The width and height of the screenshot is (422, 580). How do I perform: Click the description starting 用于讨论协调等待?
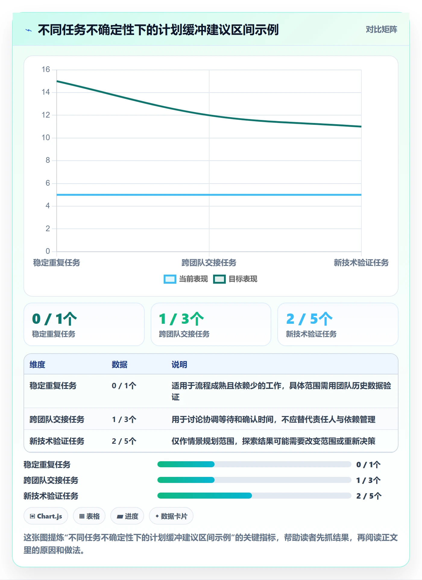[273, 419]
